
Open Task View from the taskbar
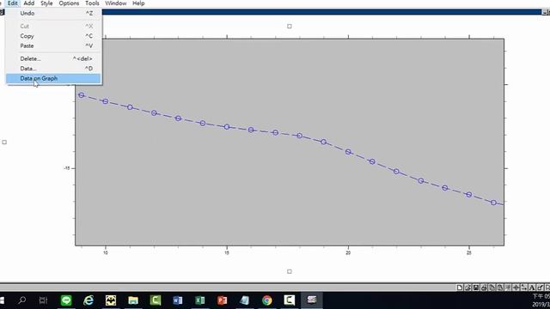pos(43,300)
